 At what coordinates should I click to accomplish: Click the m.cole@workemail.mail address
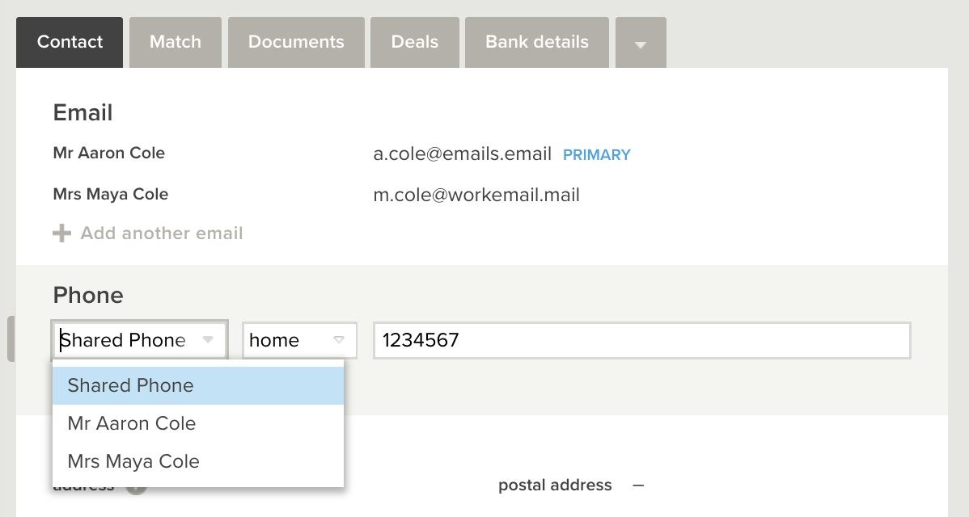tap(476, 195)
